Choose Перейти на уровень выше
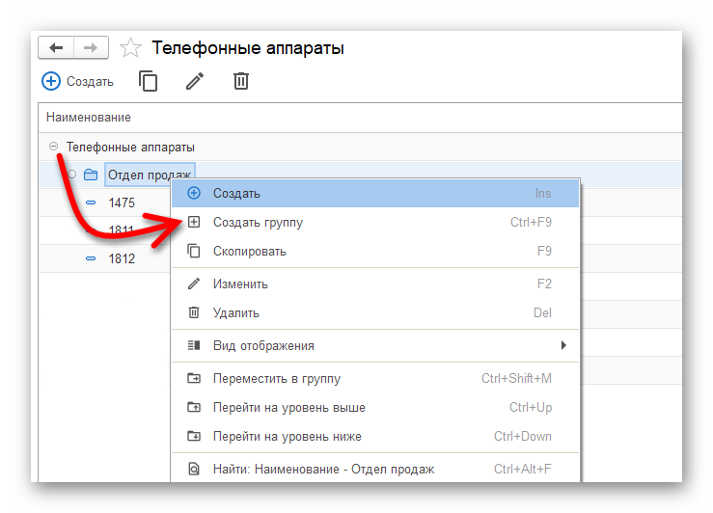This screenshot has width=713, height=513. 375,408
